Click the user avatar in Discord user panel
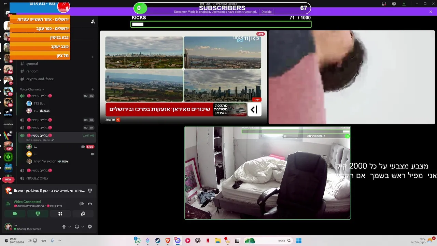 tap(8, 227)
